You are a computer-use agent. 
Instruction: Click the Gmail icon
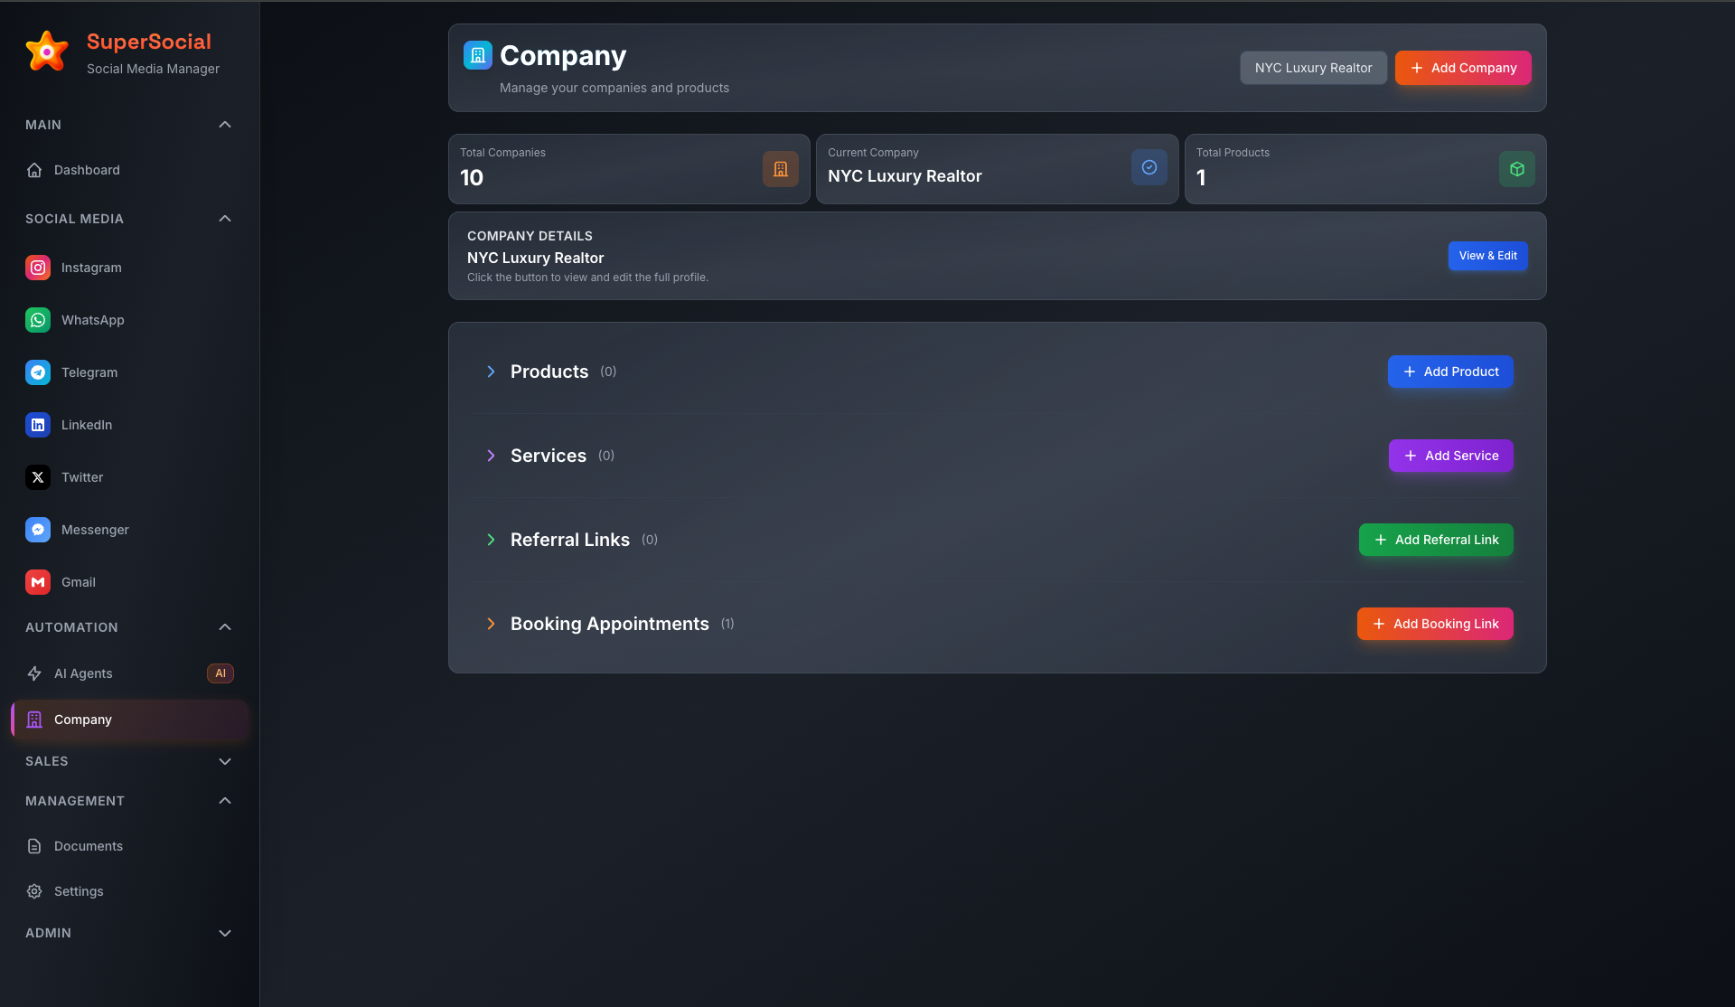(38, 582)
